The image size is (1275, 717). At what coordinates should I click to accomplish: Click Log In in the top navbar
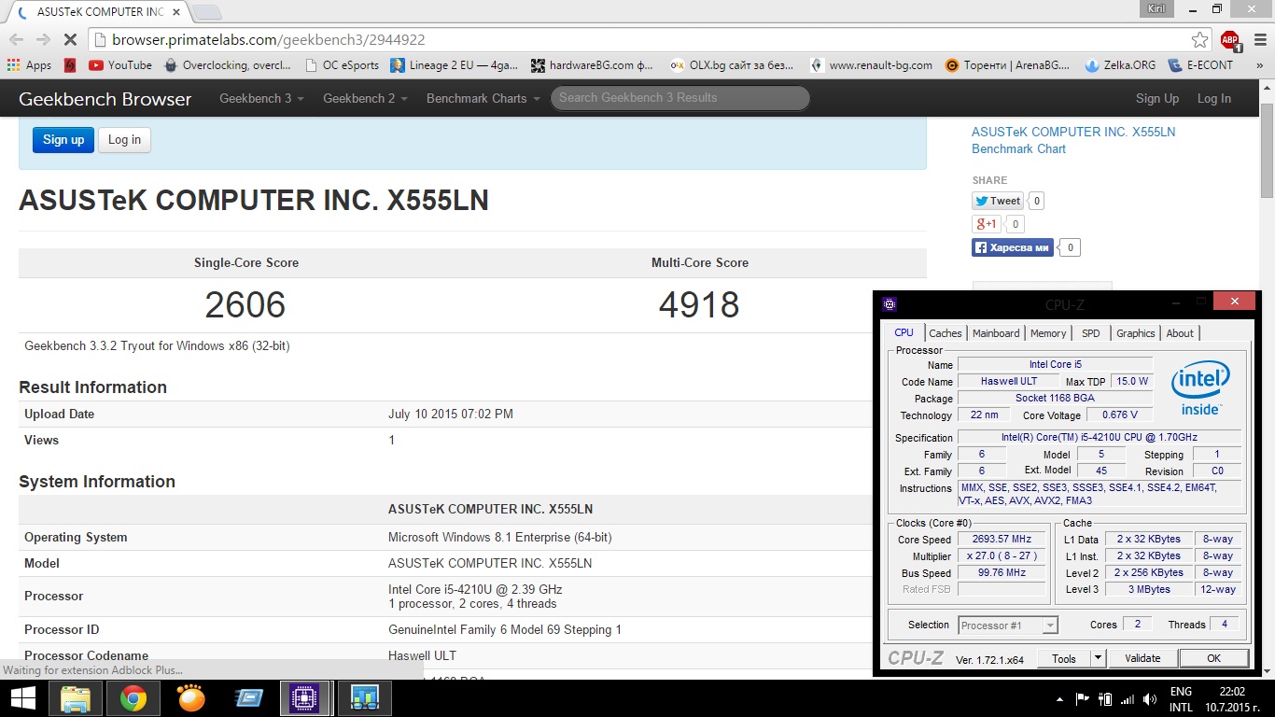(1214, 98)
